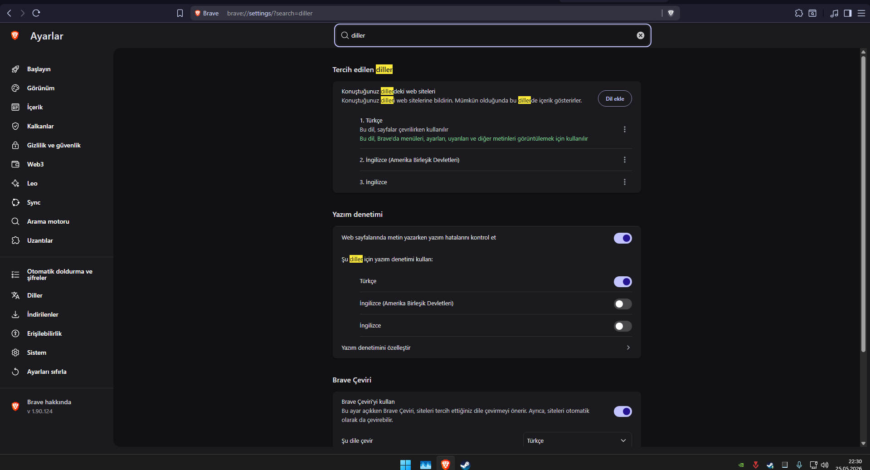Image resolution: width=870 pixels, height=470 pixels.
Task: Click the address bar URL brave://settings
Action: coord(270,13)
